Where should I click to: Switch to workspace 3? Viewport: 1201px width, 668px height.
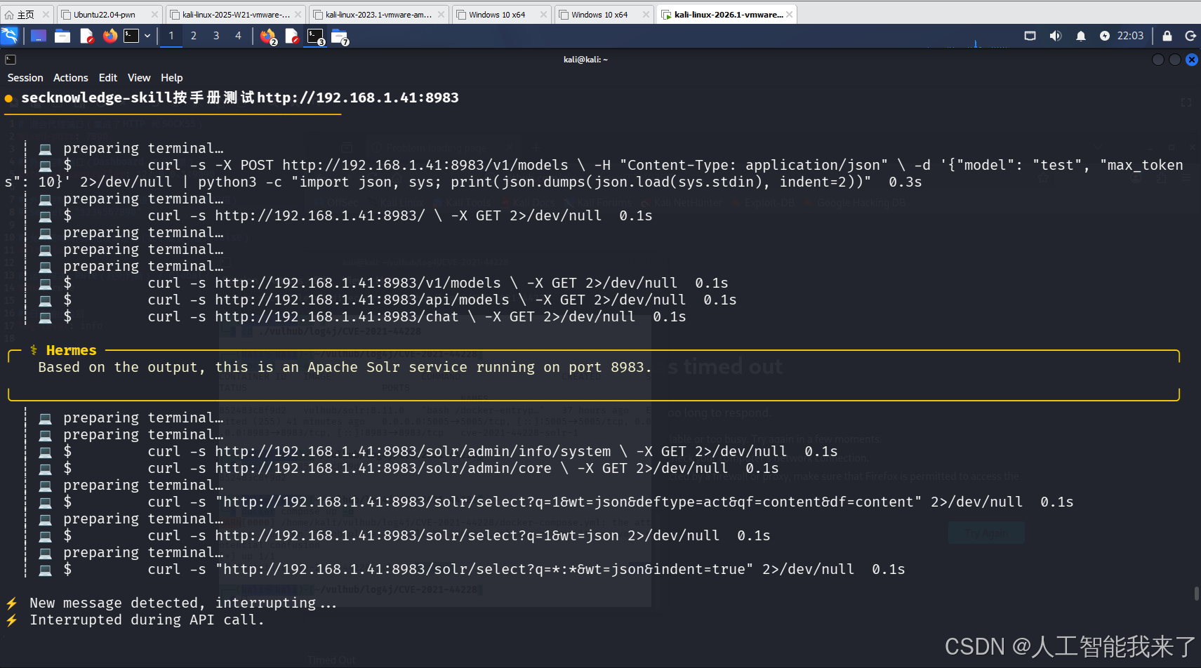click(x=216, y=36)
